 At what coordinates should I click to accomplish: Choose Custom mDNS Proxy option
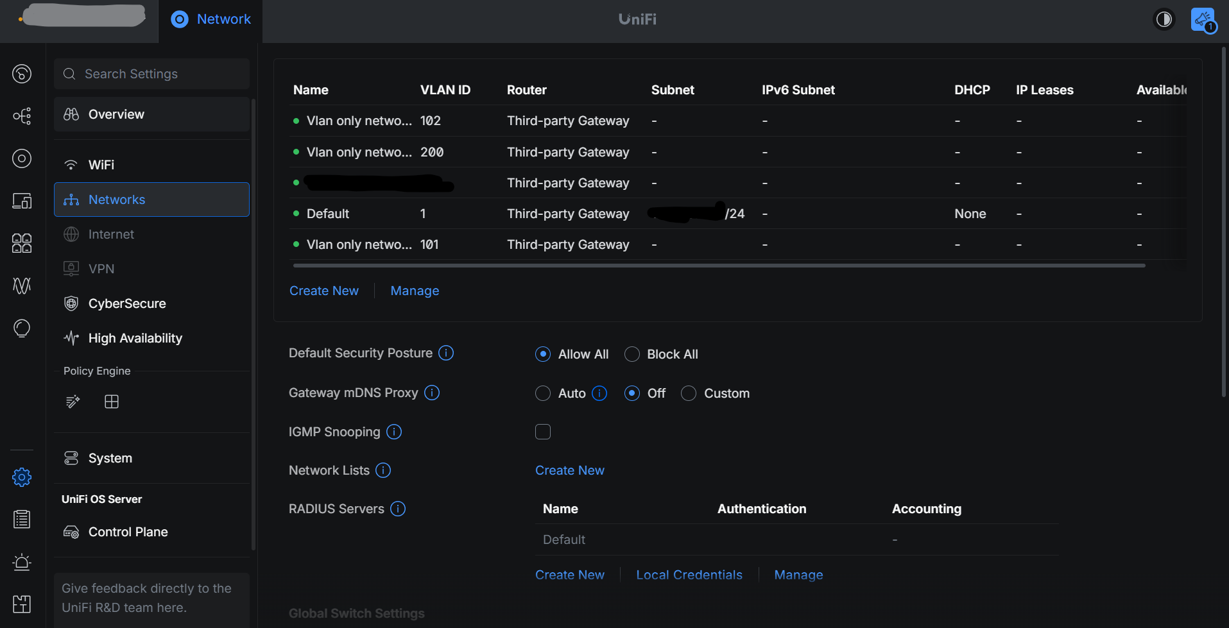[x=689, y=393]
